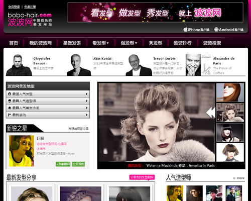Click the double-arrow on the slideshow
The image size is (251, 201).
[211, 113]
